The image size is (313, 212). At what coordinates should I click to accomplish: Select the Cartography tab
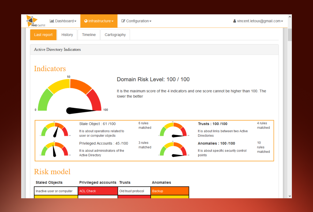click(115, 34)
